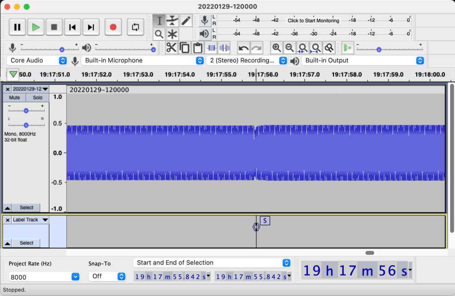The height and width of the screenshot is (296, 455).
Task: Click to Start Monitoring in the recording meter
Action: (313, 20)
